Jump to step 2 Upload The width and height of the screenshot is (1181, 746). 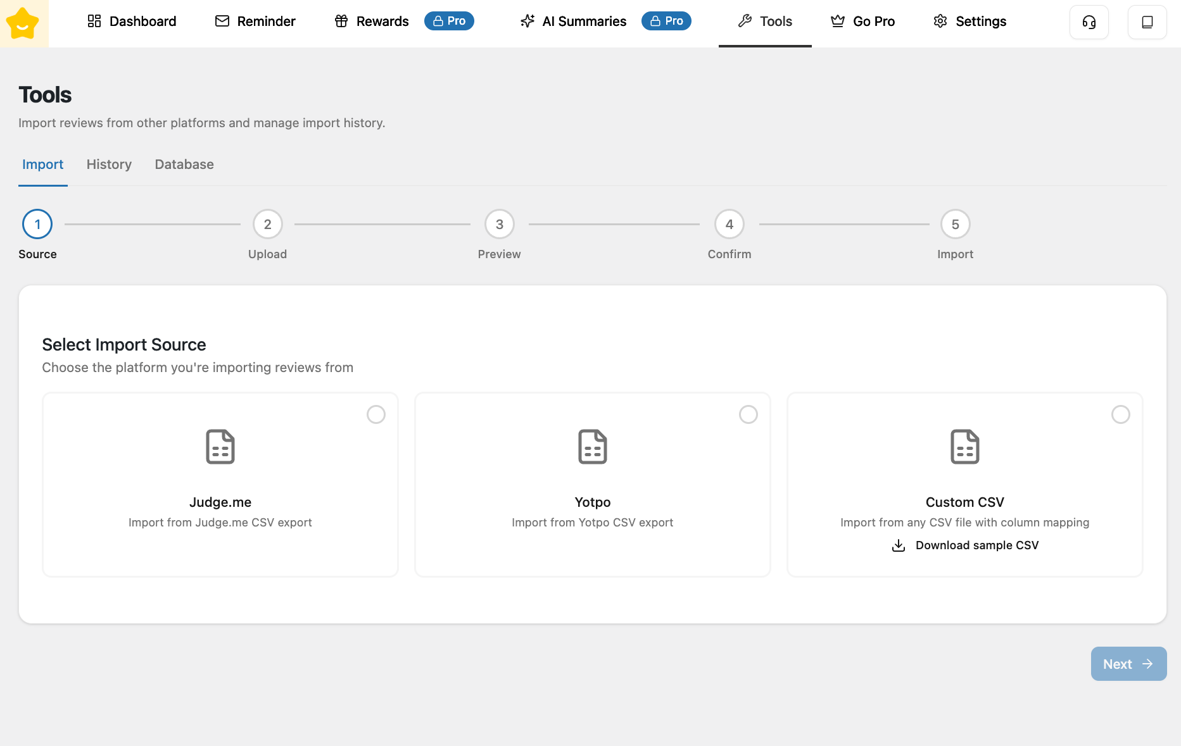pos(267,225)
